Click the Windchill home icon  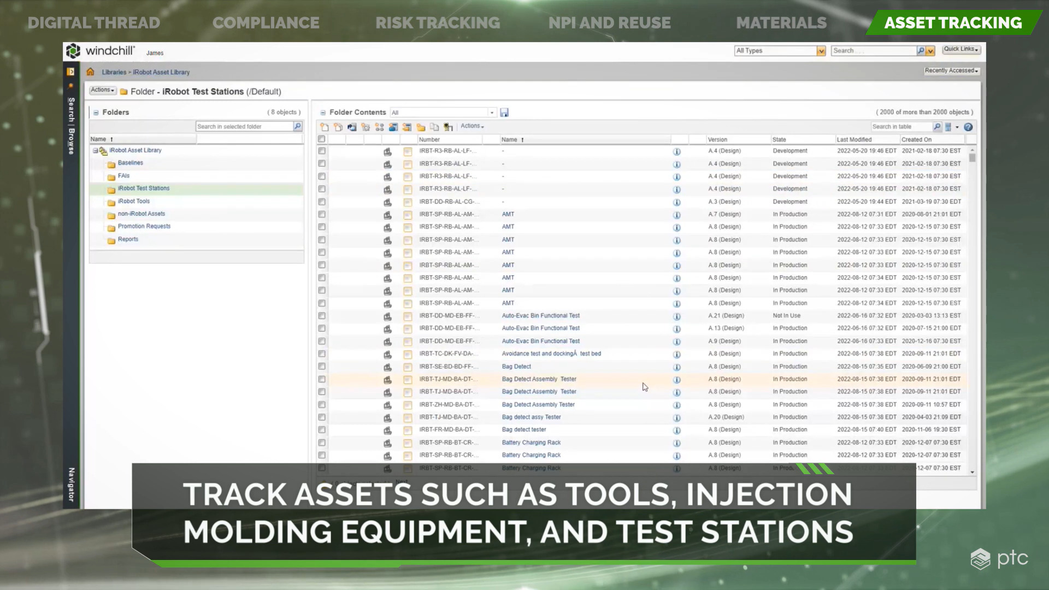point(90,72)
